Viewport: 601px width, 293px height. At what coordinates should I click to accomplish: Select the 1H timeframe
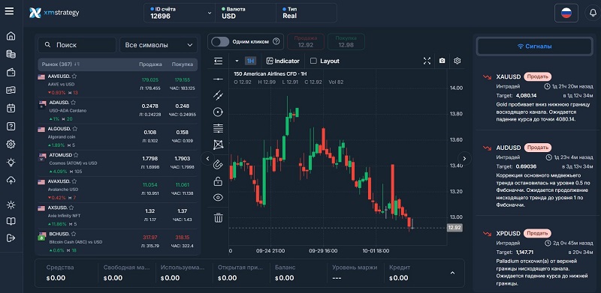(250, 61)
